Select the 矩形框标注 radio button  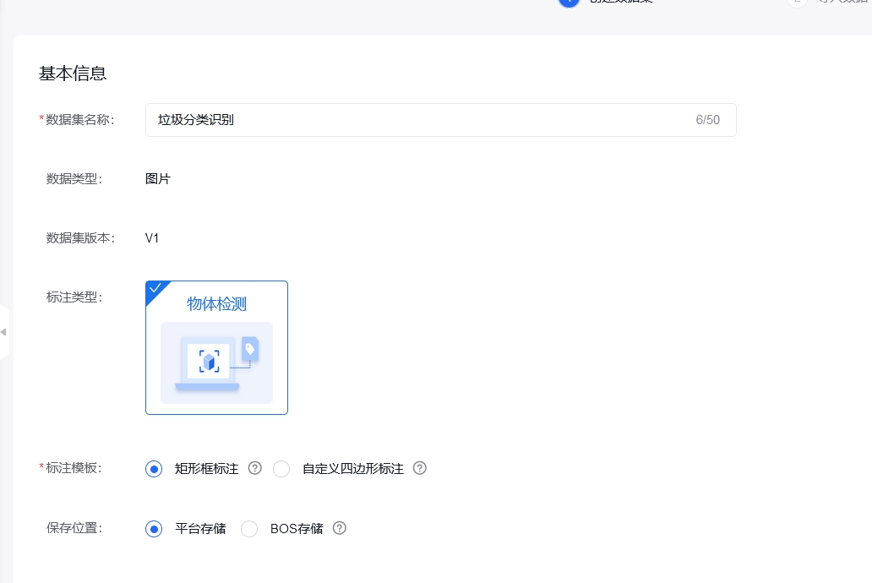click(154, 469)
